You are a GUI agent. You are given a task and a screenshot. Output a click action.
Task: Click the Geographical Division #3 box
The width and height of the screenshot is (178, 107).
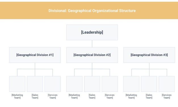[x=149, y=55]
